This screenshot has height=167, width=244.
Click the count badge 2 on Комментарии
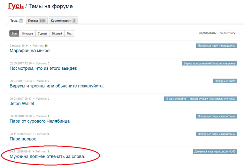click(74, 21)
